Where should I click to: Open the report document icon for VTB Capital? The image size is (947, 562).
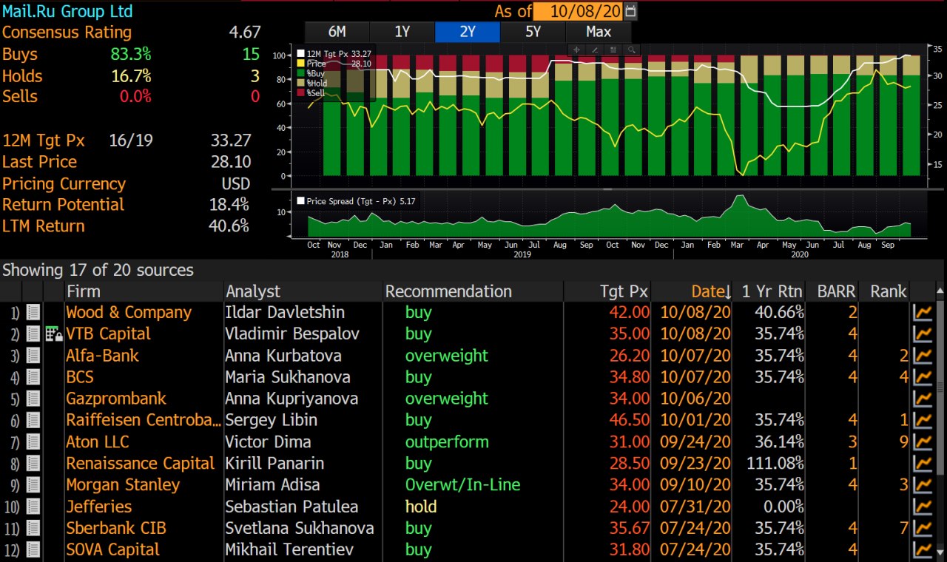click(x=33, y=334)
